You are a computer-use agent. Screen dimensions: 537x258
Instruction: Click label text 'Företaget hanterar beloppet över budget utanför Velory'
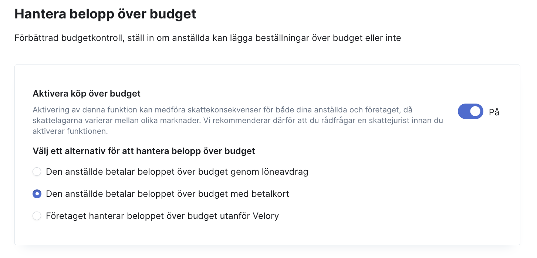(162, 216)
